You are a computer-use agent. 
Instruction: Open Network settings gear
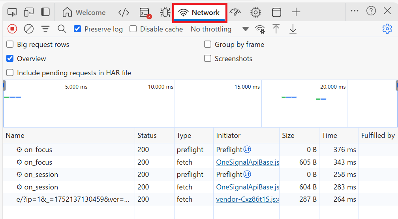[x=387, y=29]
